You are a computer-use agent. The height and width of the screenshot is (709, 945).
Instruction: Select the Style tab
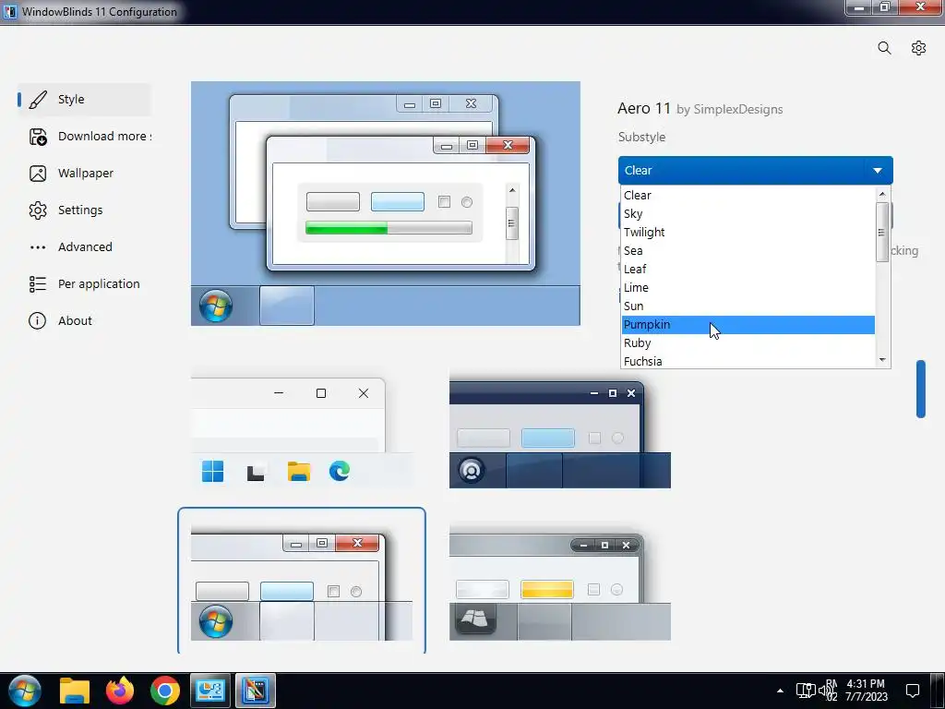point(84,100)
